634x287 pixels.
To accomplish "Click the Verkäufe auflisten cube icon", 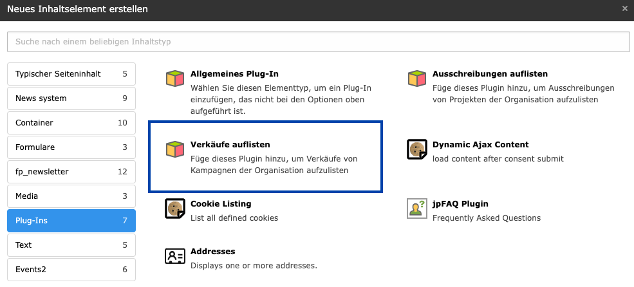I will coord(175,150).
